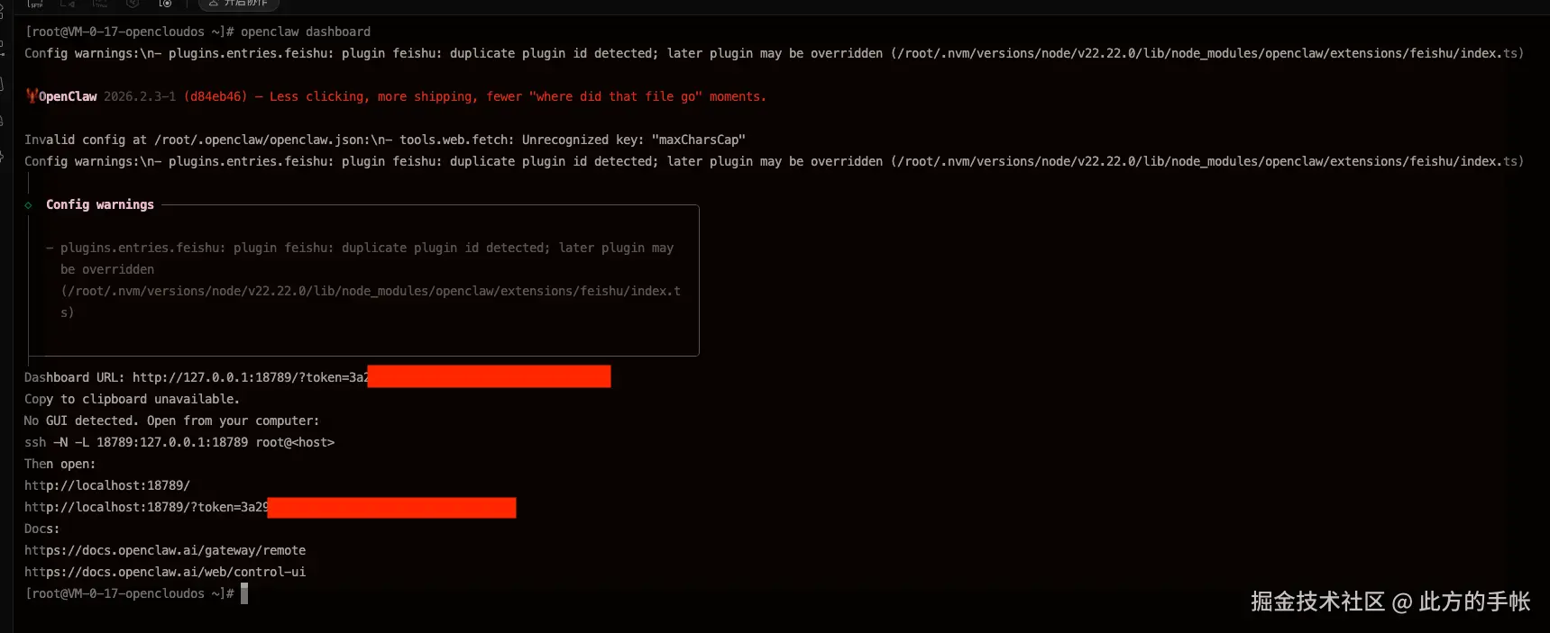Viewport: 1550px width, 633px height.
Task: Click the shield security icon in toolbar
Action: (x=133, y=4)
